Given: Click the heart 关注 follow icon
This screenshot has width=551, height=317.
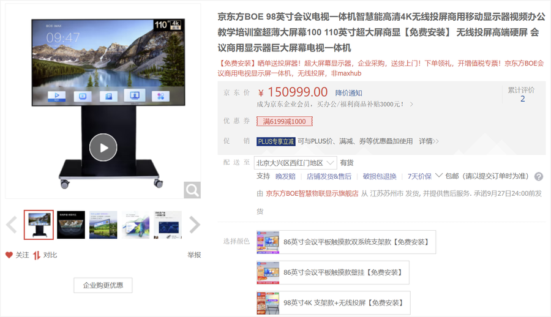Looking at the screenshot, I should click(9, 255).
